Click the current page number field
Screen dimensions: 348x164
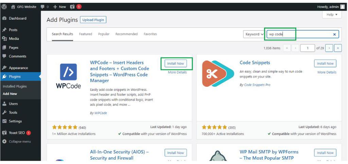pyautogui.click(x=308, y=48)
